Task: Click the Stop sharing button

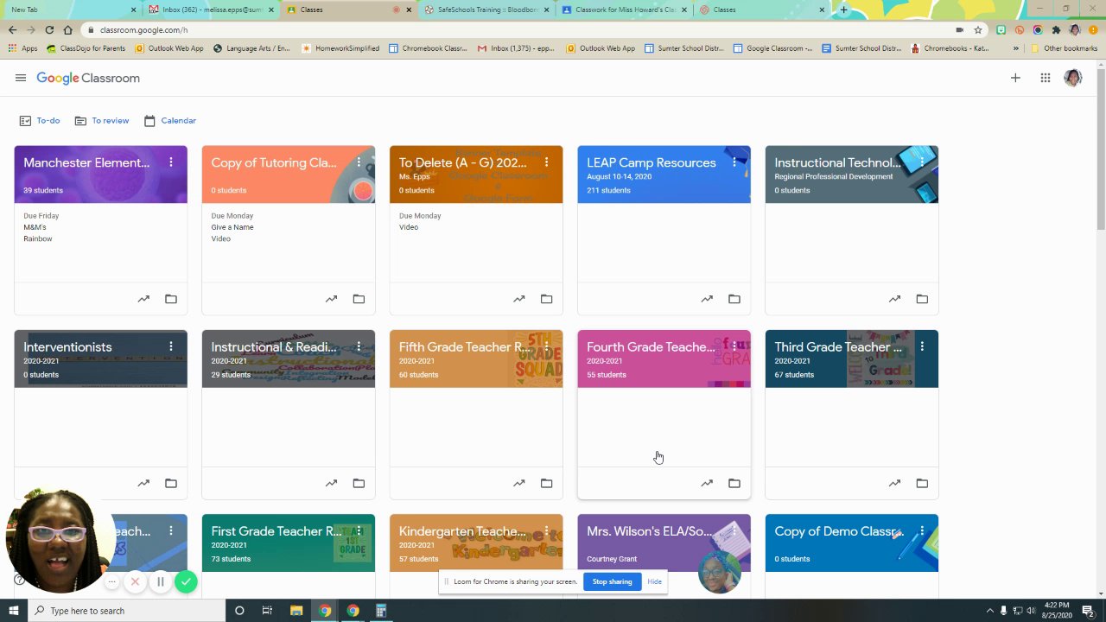Action: (x=612, y=581)
